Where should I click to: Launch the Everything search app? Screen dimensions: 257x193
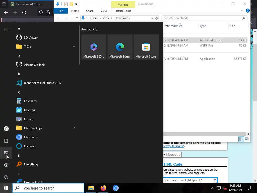[46, 164]
